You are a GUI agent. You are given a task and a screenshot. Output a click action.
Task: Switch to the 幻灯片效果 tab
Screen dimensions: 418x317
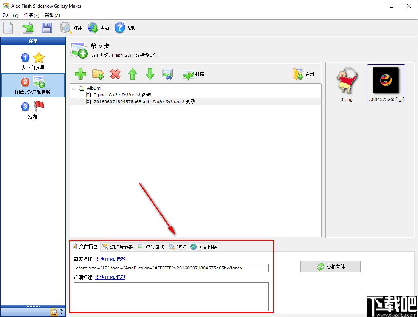coord(118,247)
